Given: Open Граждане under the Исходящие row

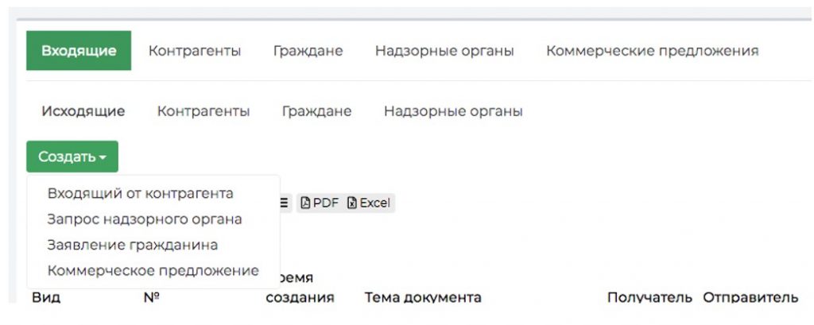Looking at the screenshot, I should (316, 111).
